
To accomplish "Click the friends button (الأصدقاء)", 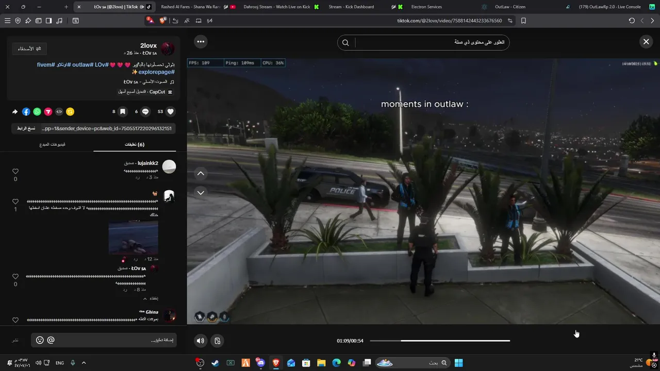I will click(29, 48).
